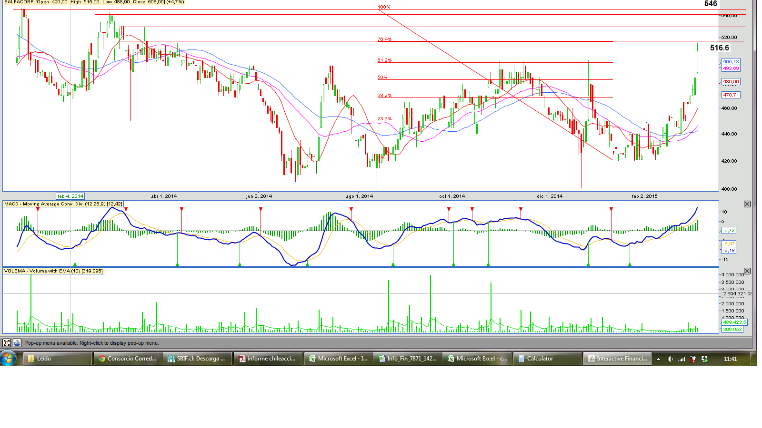
Task: Open the informe chileacci... PDF window
Action: tap(268, 359)
